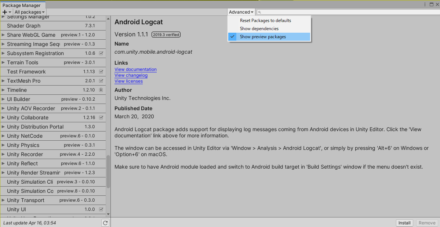440x227 pixels.
Task: Expand the Terrain Tools package
Action: 3,62
